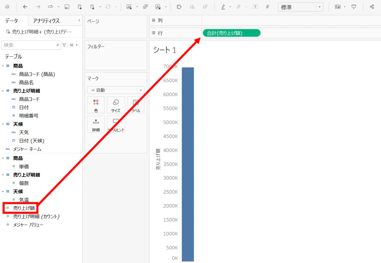Open the 自動 mark type dropdown
This screenshot has width=381, height=263.
point(116,90)
